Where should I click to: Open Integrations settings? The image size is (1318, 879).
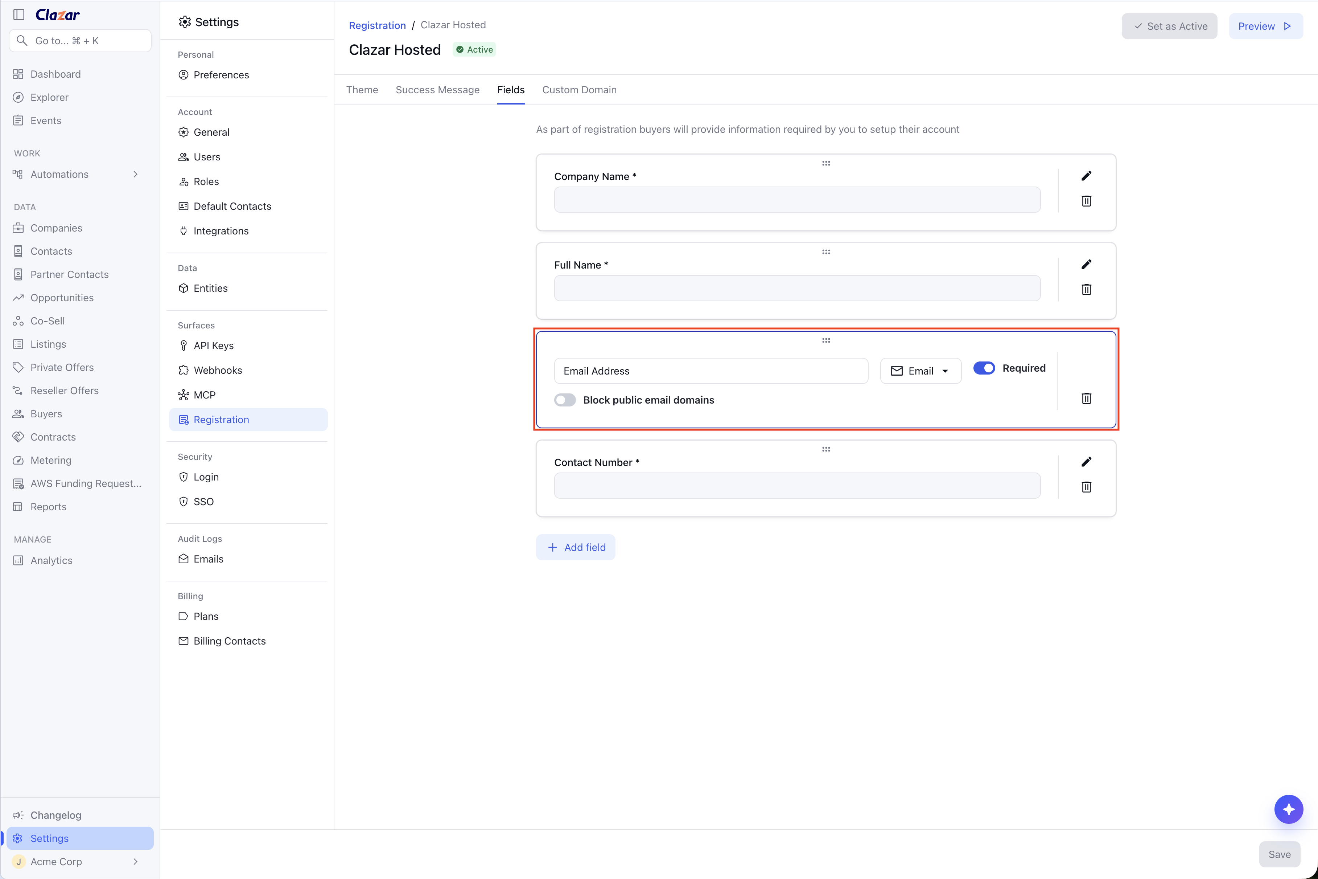coord(248,231)
